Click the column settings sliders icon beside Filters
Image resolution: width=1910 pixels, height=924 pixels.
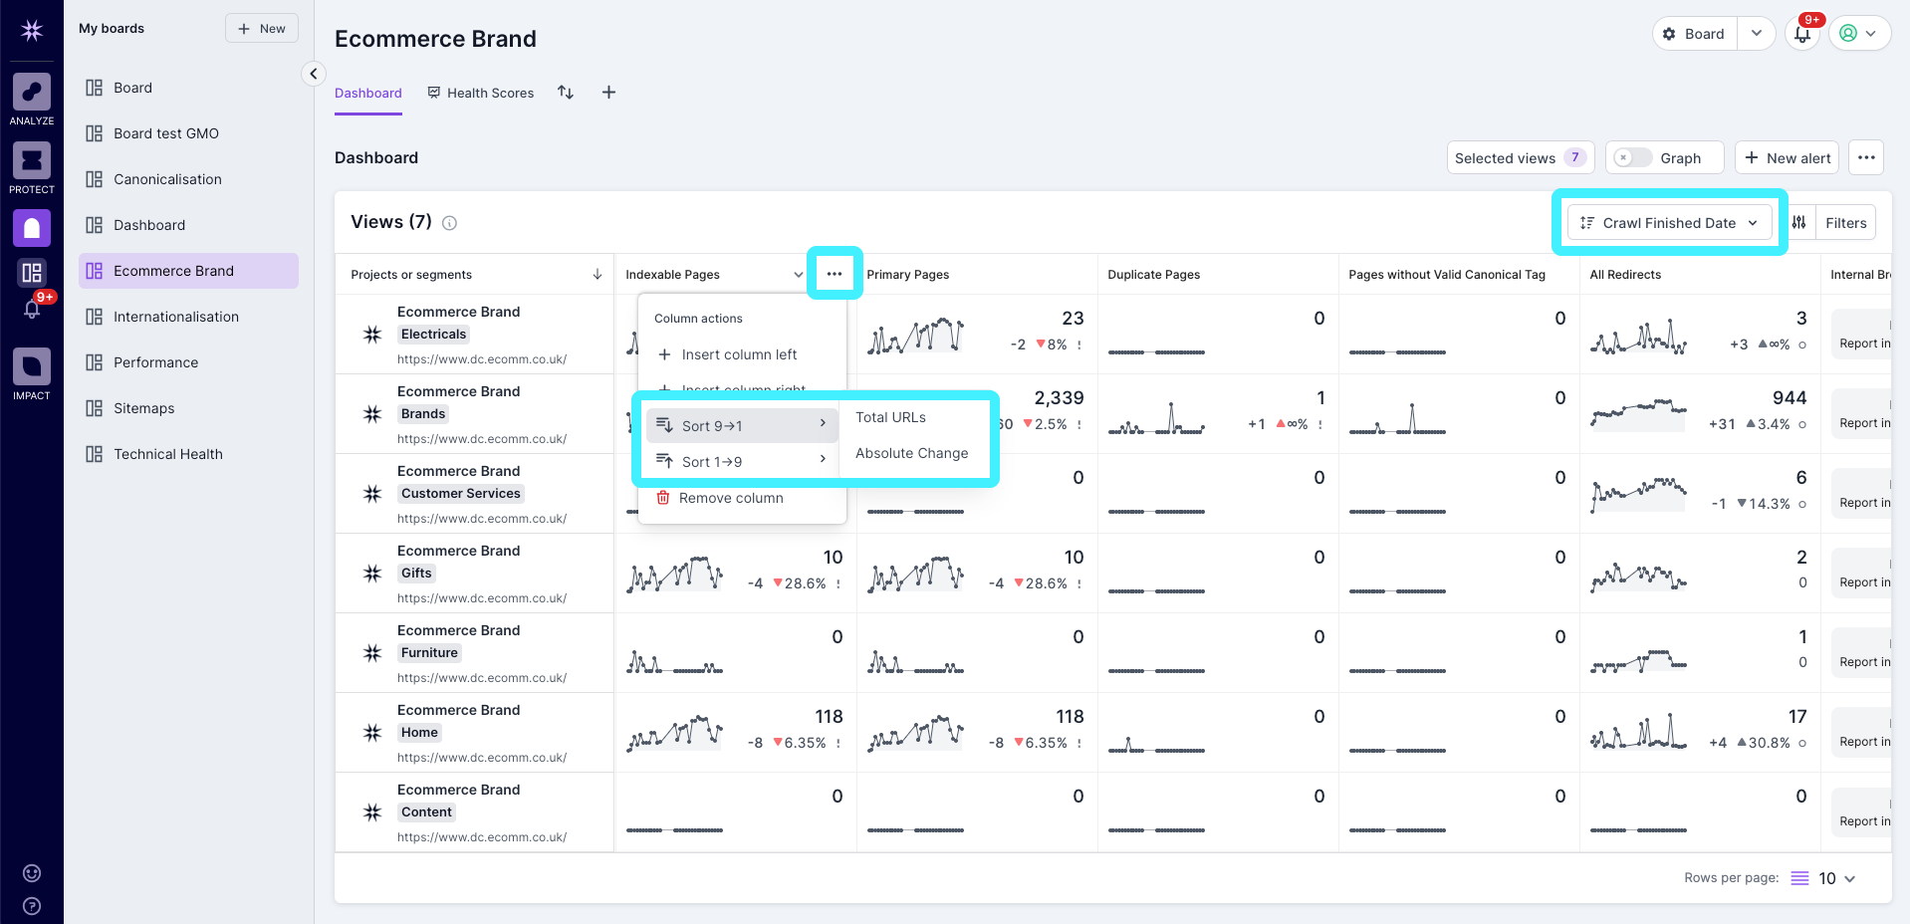(x=1798, y=222)
